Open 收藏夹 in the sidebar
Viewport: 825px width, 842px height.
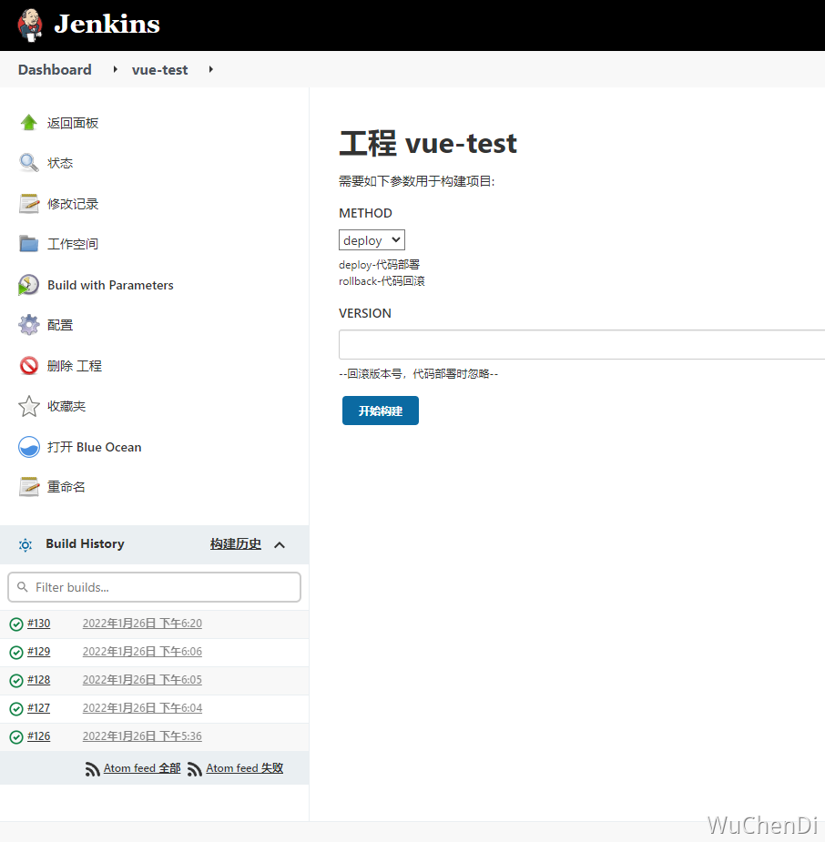click(66, 407)
